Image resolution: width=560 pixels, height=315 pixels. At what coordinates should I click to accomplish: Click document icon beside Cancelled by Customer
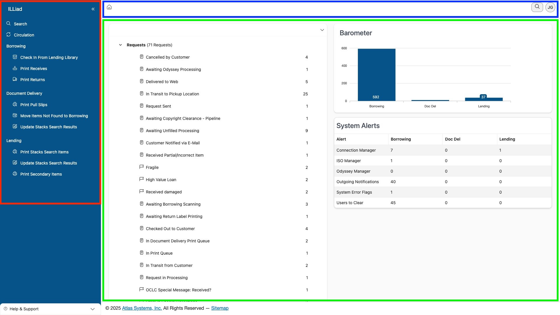141,57
